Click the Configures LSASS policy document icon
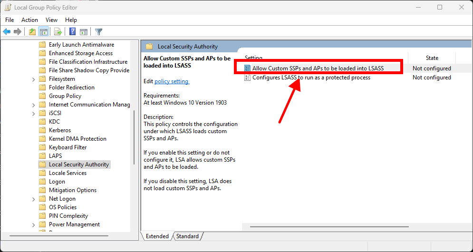The image size is (473, 252). [247, 78]
